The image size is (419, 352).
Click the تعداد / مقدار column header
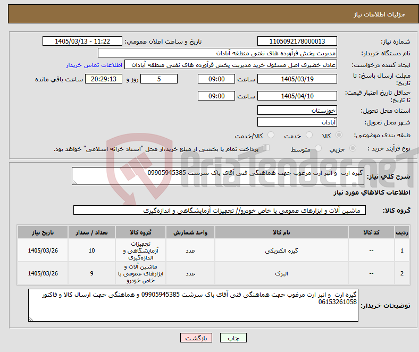point(91,232)
